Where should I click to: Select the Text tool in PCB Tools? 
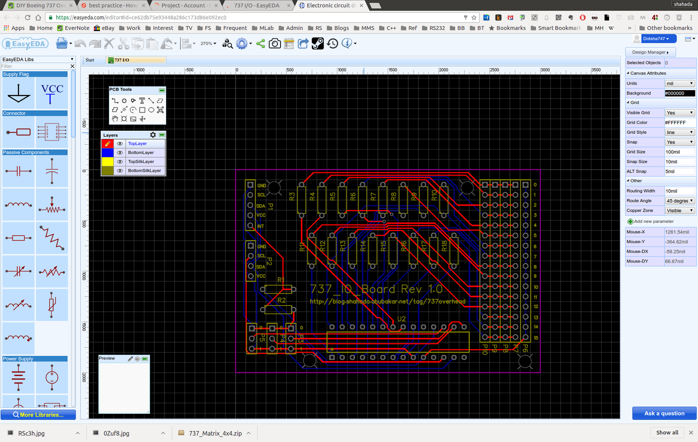(142, 101)
